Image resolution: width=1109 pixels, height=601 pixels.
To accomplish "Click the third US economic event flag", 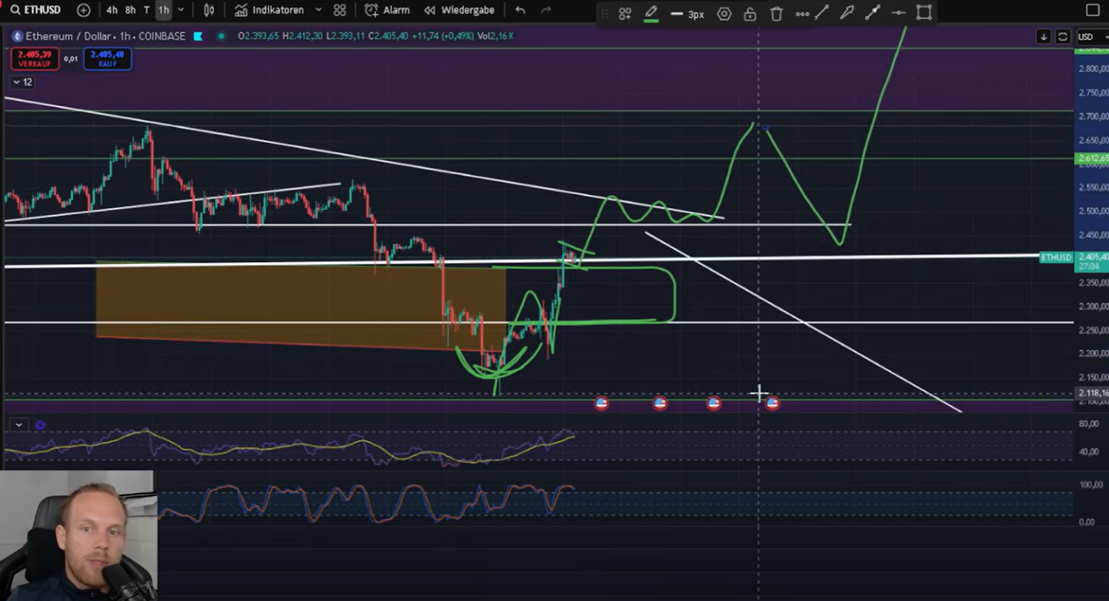I will pos(714,403).
